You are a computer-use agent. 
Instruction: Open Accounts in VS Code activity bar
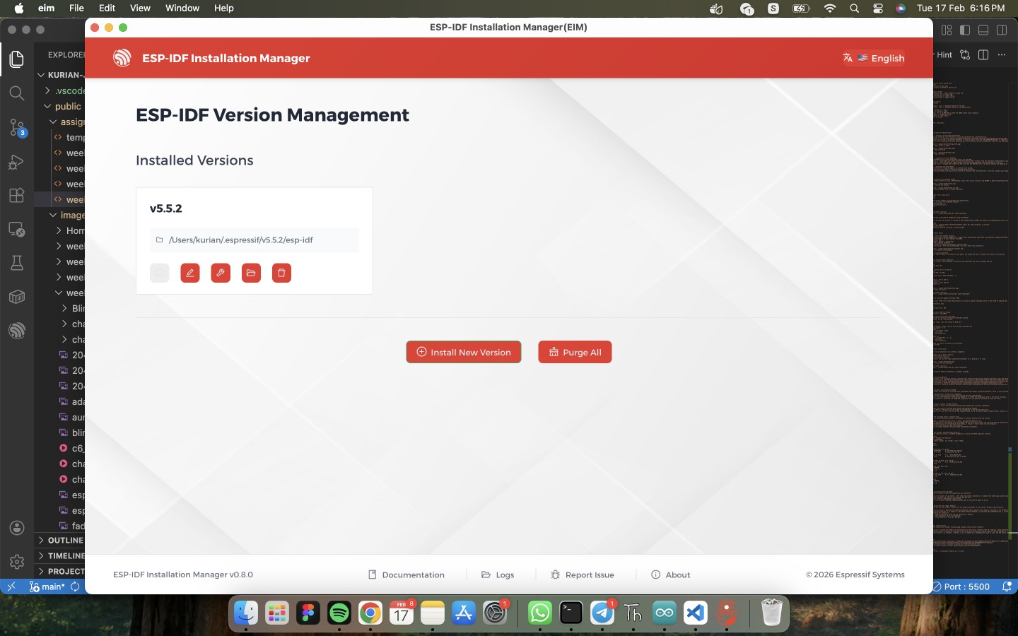tap(17, 528)
